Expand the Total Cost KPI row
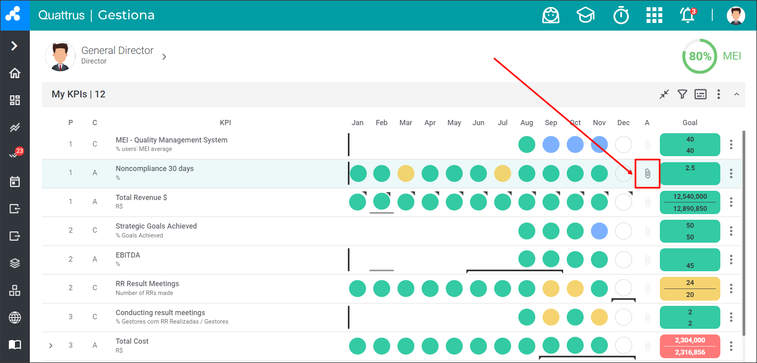757x363 pixels. tap(51, 346)
